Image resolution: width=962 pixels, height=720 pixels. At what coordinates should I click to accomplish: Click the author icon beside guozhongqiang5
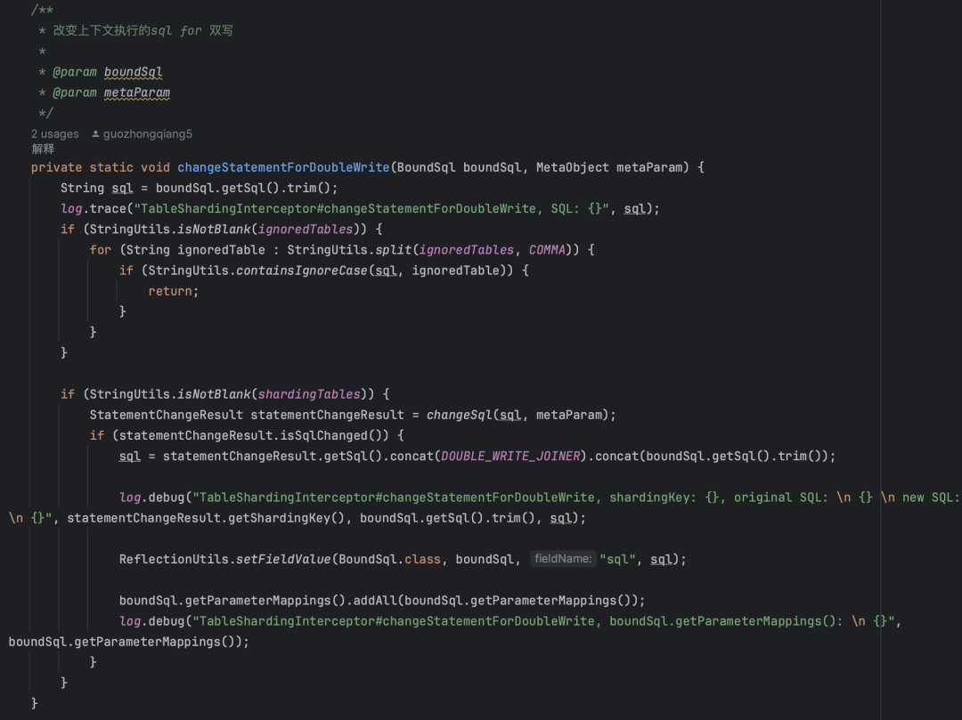click(95, 133)
